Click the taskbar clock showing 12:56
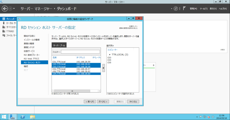 pos(221,117)
